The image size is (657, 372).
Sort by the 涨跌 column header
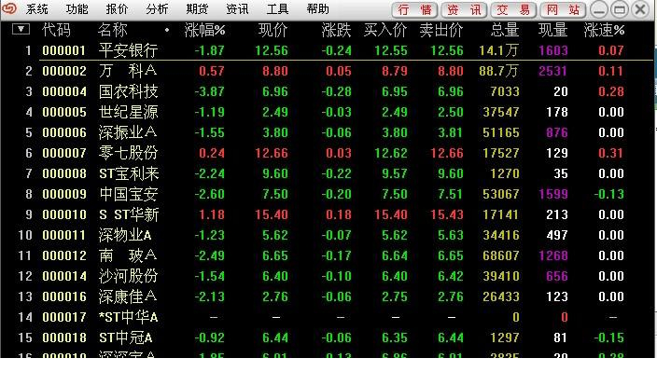(x=337, y=30)
